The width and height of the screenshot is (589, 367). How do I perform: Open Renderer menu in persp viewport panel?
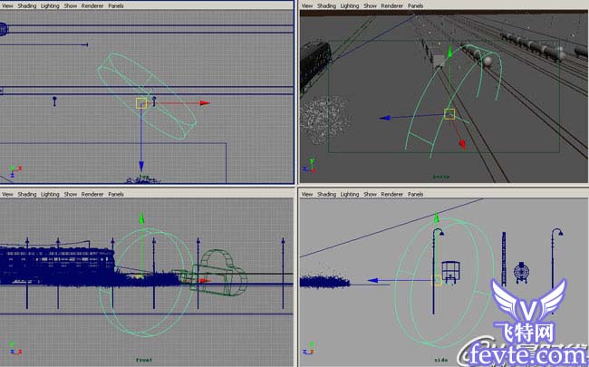tap(391, 5)
